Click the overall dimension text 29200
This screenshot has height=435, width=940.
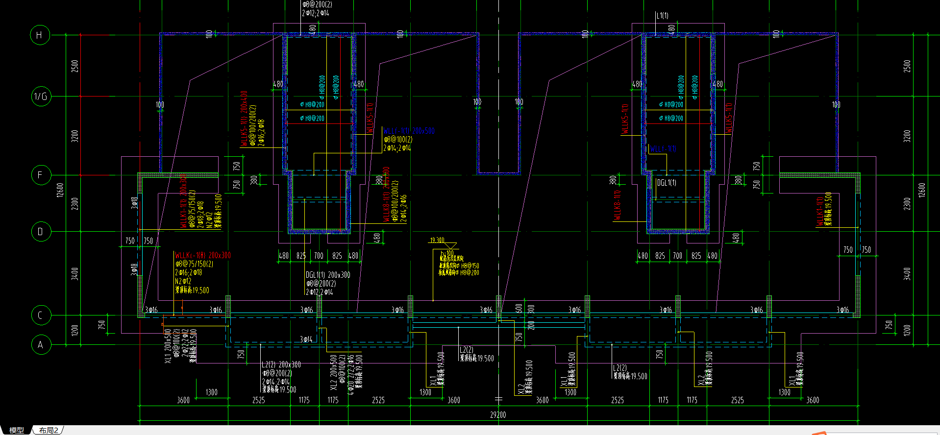(x=498, y=415)
